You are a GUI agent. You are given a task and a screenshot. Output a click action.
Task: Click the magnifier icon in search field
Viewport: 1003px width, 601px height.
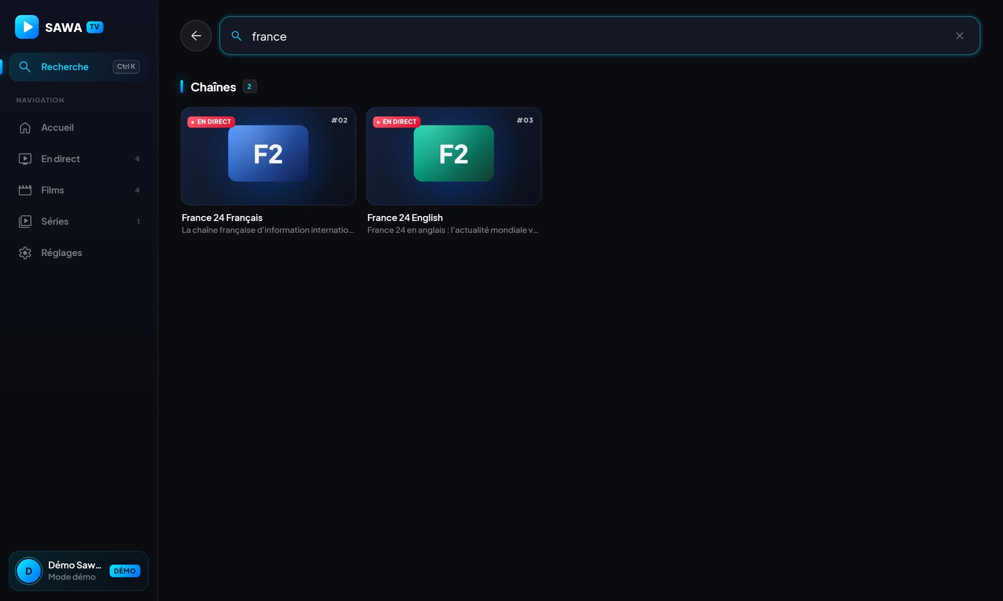point(236,36)
